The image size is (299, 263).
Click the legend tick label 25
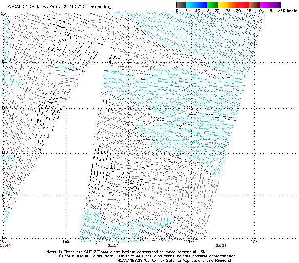click(x=228, y=11)
